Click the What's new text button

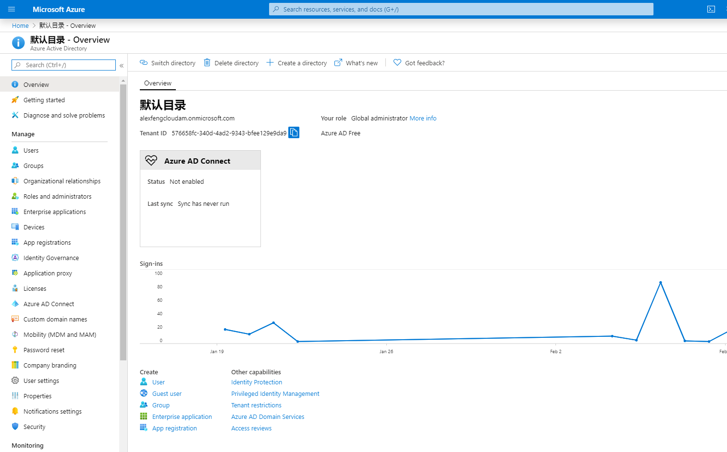click(362, 63)
